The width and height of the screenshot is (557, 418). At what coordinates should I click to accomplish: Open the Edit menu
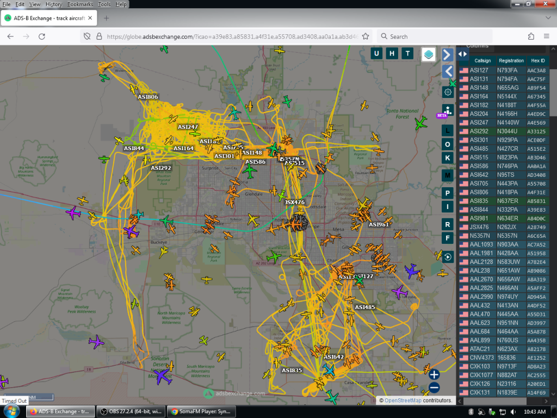click(20, 4)
